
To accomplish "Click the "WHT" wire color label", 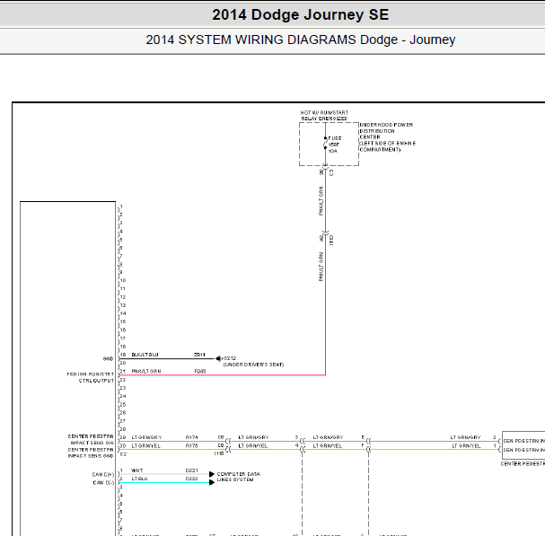I will pyautogui.click(x=137, y=470).
